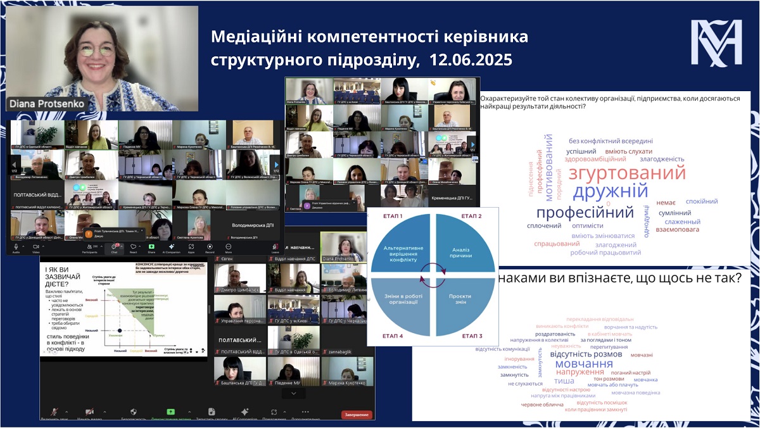This screenshot has height=428, width=760.
Task: Expand arrow next to 'Приложения'
Action: pyautogui.click(x=284, y=412)
